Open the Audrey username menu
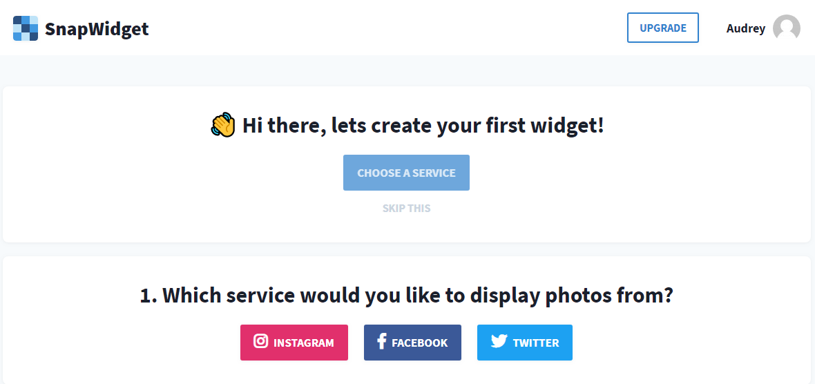The image size is (815, 384). click(745, 28)
